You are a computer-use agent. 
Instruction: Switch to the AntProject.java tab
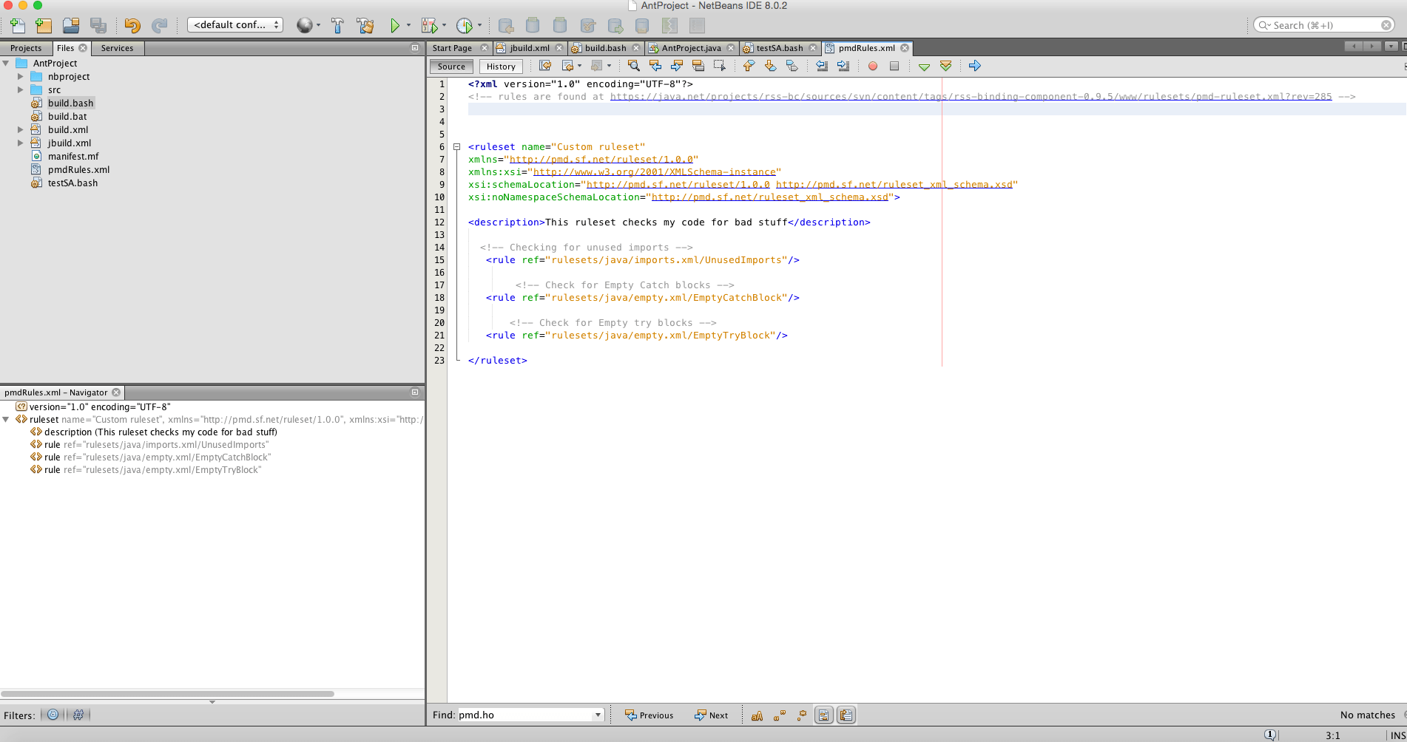[x=690, y=48]
